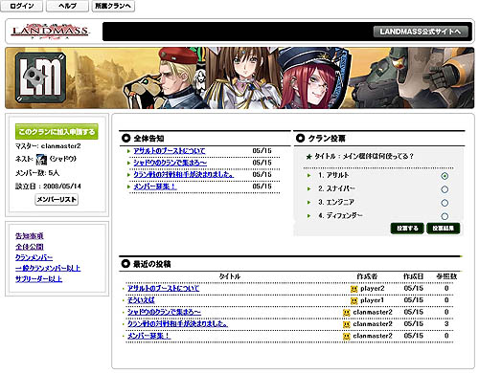Open the メンバー募集！ announcement link
Image resolution: width=479 pixels, height=373 pixels.
coord(155,186)
